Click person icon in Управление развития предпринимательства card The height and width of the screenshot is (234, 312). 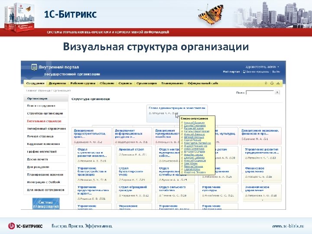246,158
